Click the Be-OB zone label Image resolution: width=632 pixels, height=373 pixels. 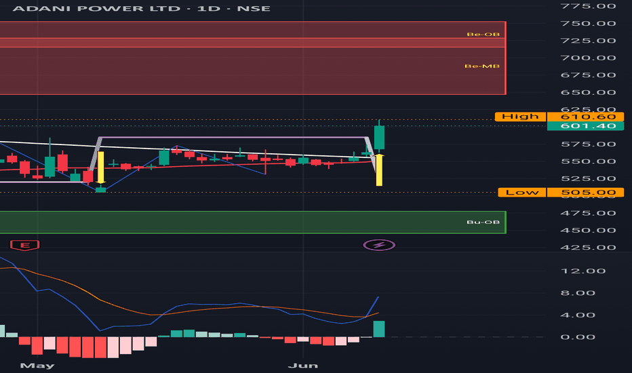[x=483, y=35]
